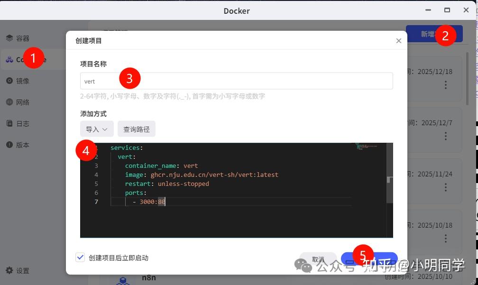
Task: Close the 创建项目 dialog with X
Action: pyautogui.click(x=398, y=41)
